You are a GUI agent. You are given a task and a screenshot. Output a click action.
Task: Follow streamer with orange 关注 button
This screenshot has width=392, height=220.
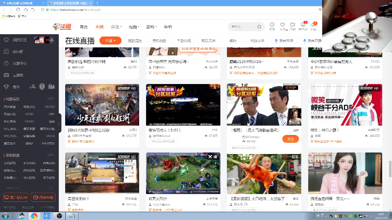click(291, 139)
